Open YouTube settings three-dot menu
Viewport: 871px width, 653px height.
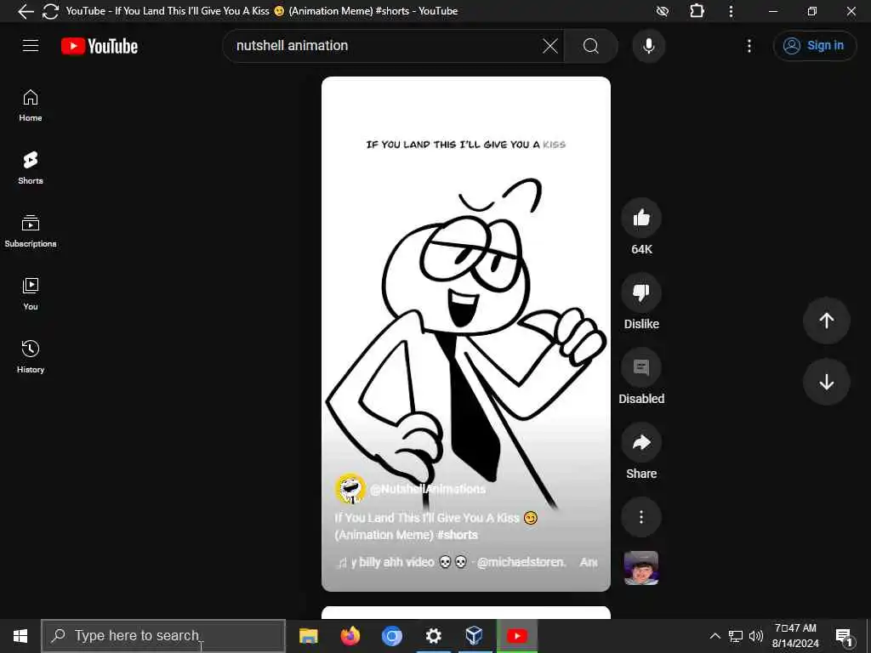[x=749, y=46]
